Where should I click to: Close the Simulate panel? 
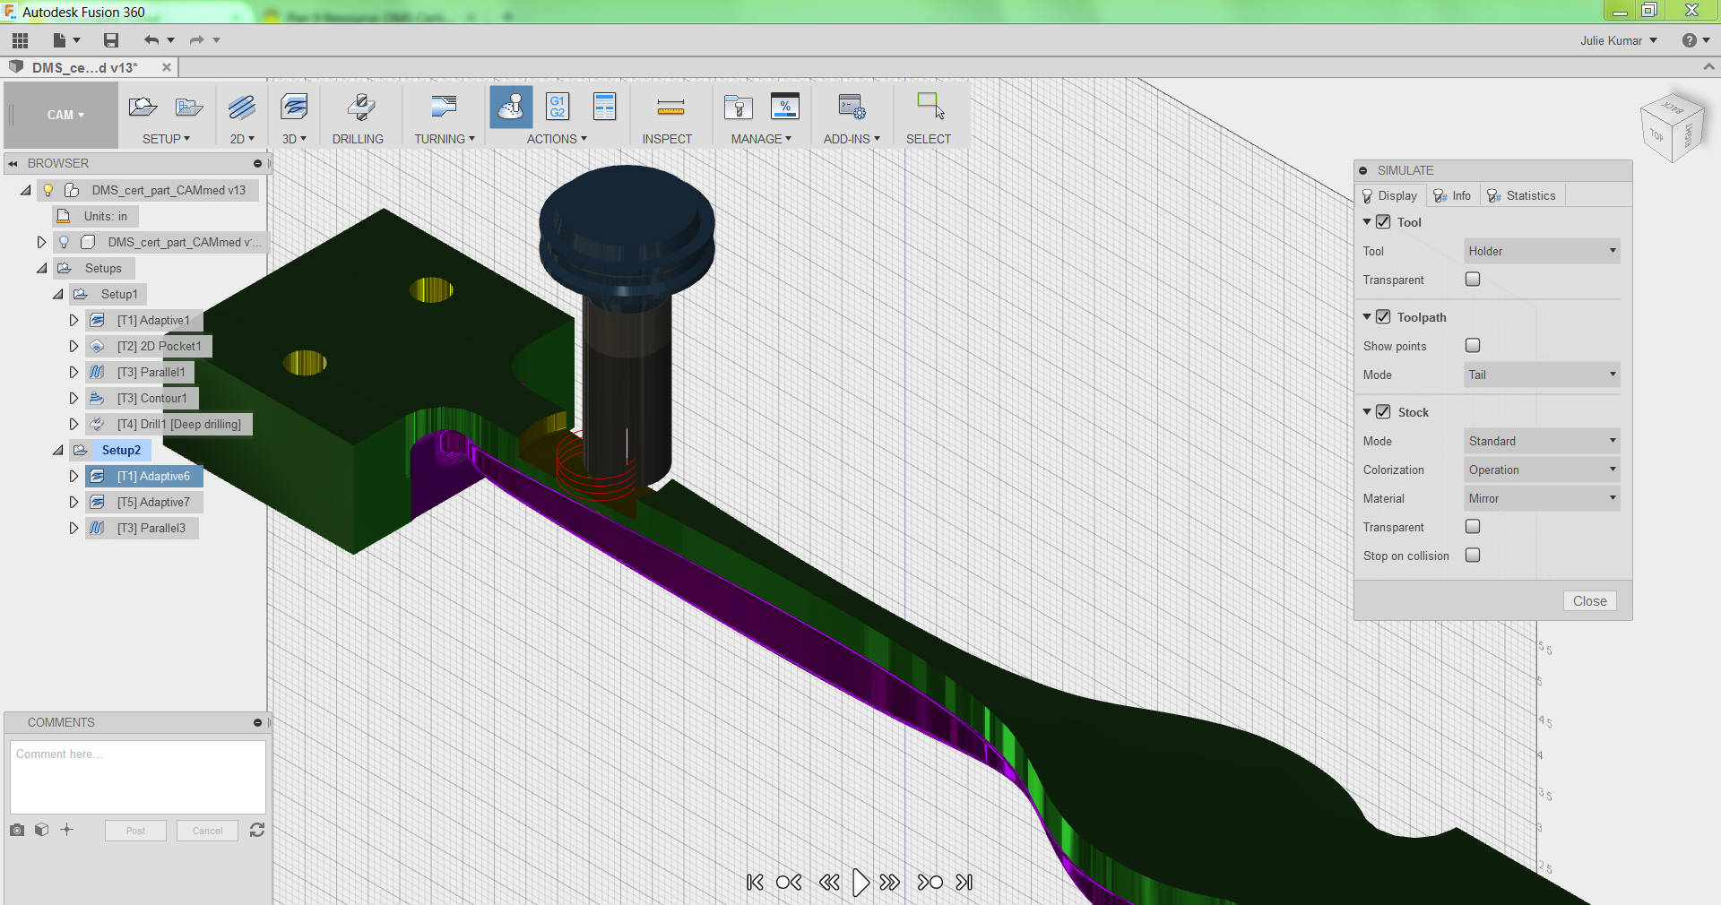click(x=1589, y=601)
